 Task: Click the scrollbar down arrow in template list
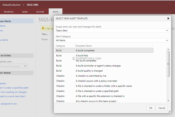[168, 101]
